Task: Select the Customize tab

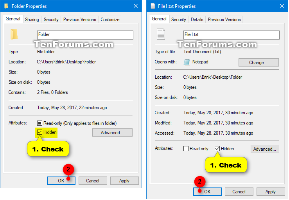Action: [x=110, y=20]
